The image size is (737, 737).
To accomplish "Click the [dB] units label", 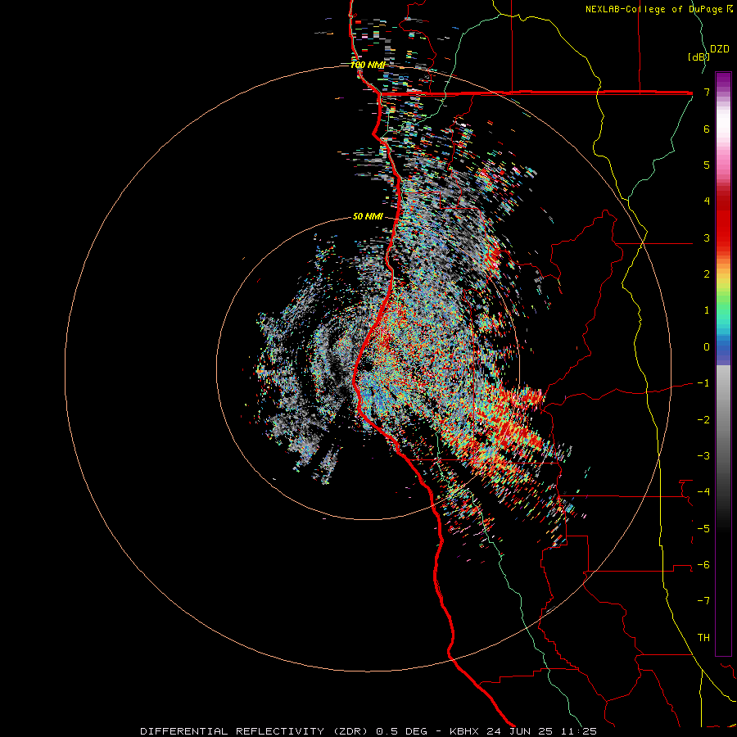I will point(699,57).
